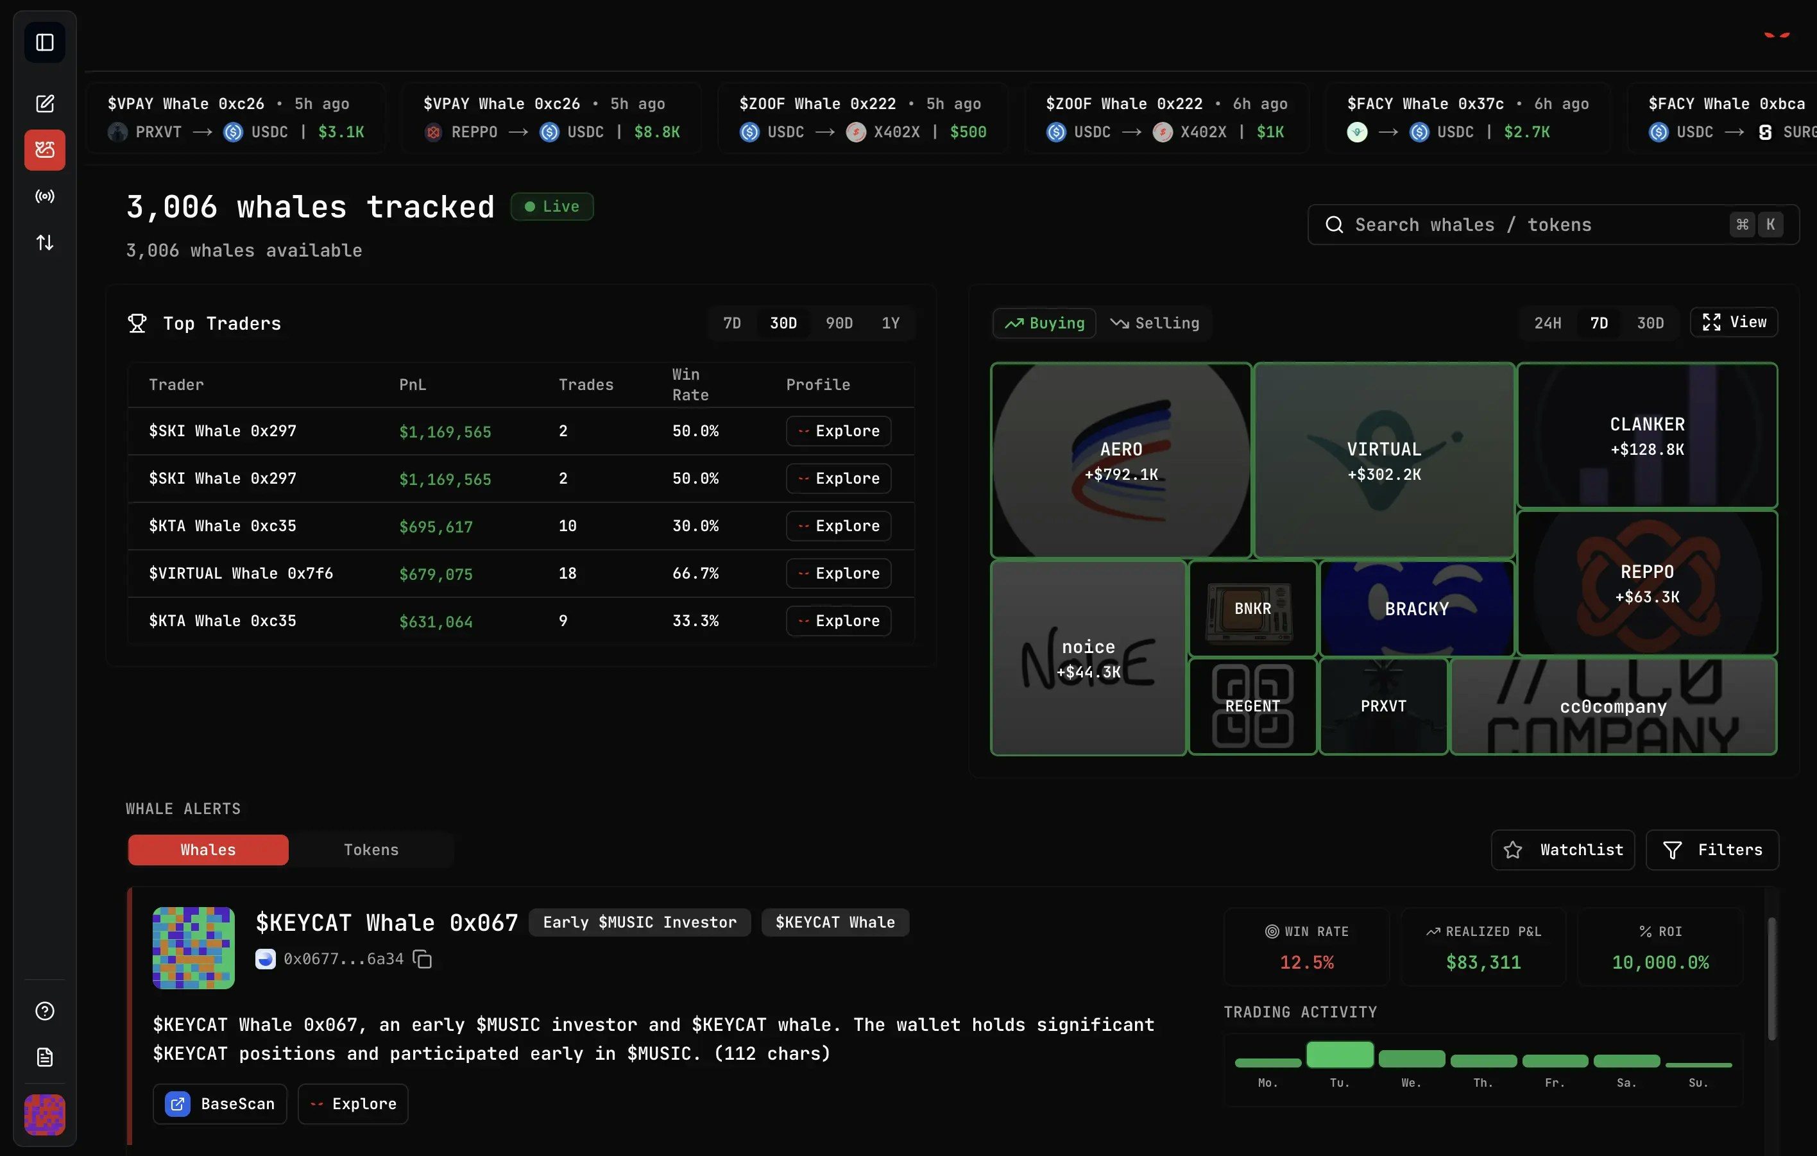Open the Watchlist panel

tap(1563, 849)
